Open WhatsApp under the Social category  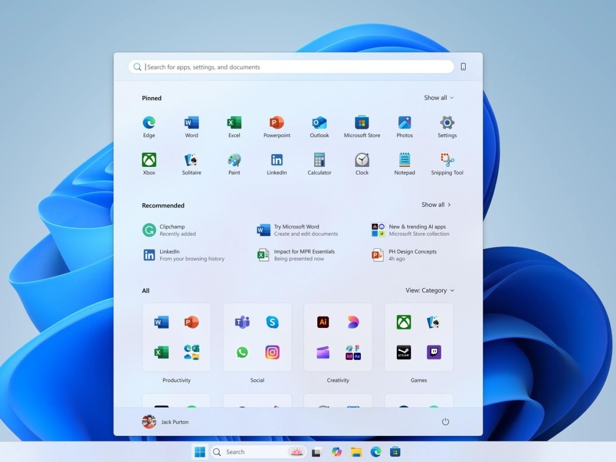242,352
